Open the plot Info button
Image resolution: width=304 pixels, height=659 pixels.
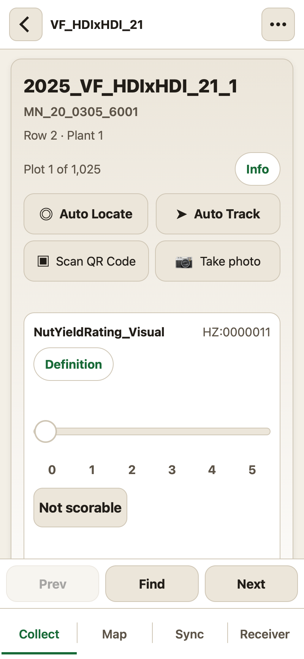[258, 169]
